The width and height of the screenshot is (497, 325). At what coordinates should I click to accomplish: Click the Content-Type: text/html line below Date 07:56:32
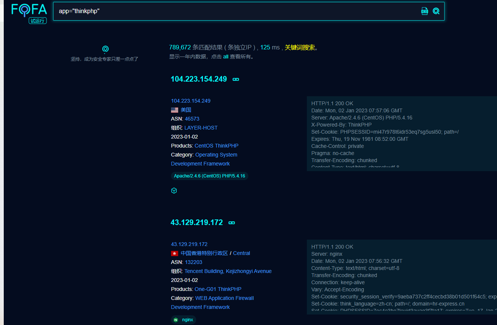355,268
